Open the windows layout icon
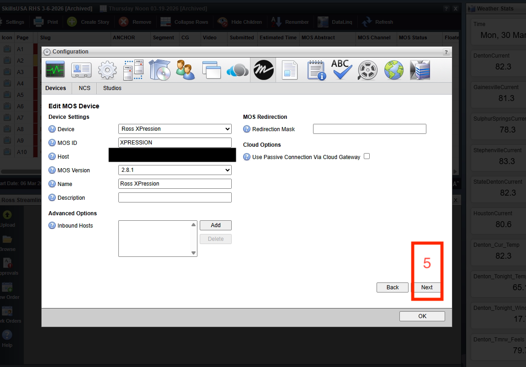The height and width of the screenshot is (367, 526). 212,70
